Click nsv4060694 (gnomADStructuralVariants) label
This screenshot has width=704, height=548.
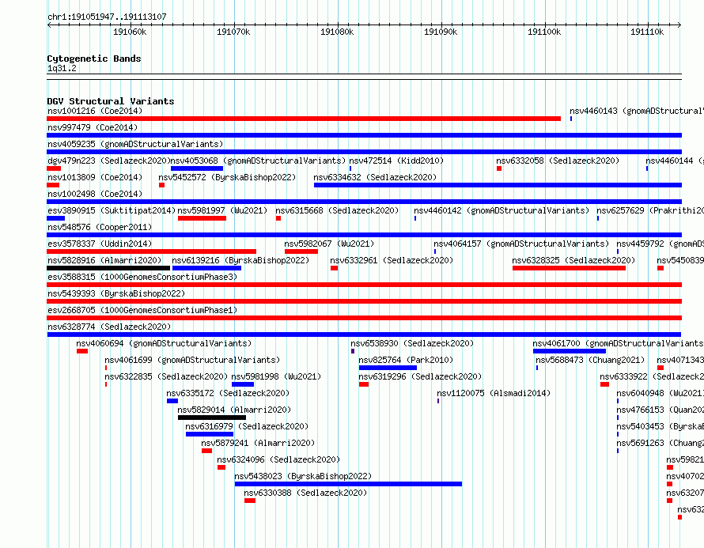(x=164, y=343)
